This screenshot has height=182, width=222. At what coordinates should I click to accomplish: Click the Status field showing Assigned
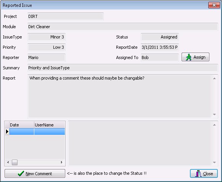(160, 37)
